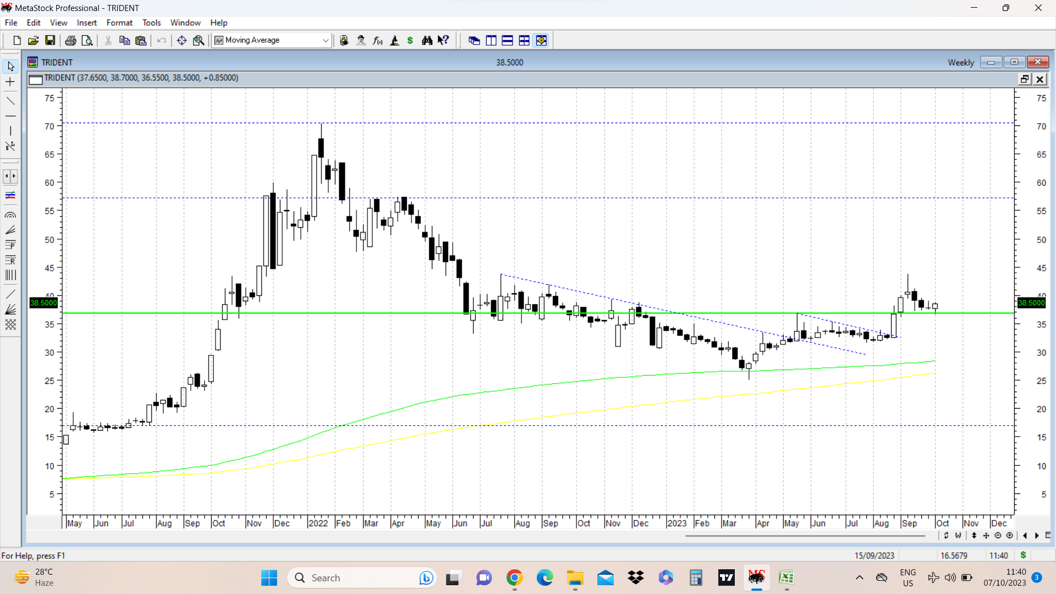Toggle the W weekly periodicity button
Image resolution: width=1056 pixels, height=594 pixels.
click(958, 535)
